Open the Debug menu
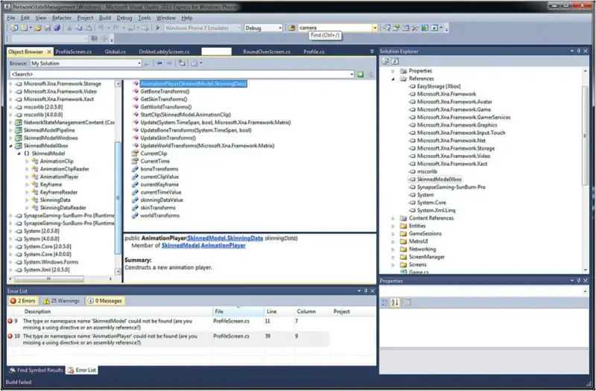596x391 pixels. click(124, 18)
